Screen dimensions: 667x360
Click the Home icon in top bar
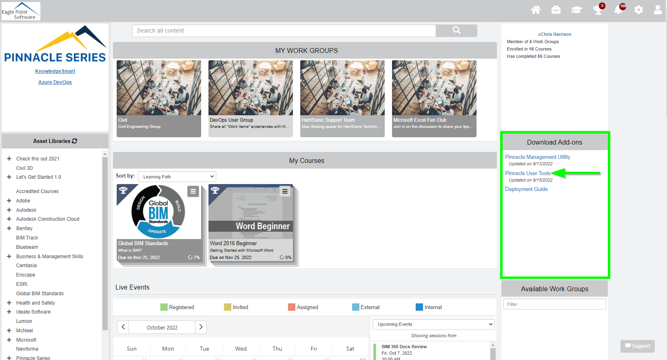pyautogui.click(x=536, y=10)
